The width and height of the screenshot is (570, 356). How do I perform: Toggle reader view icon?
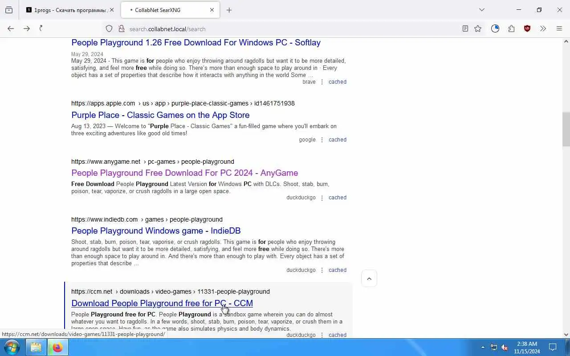point(465,28)
